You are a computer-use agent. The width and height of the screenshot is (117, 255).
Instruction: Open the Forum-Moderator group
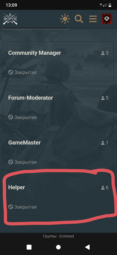(58, 106)
